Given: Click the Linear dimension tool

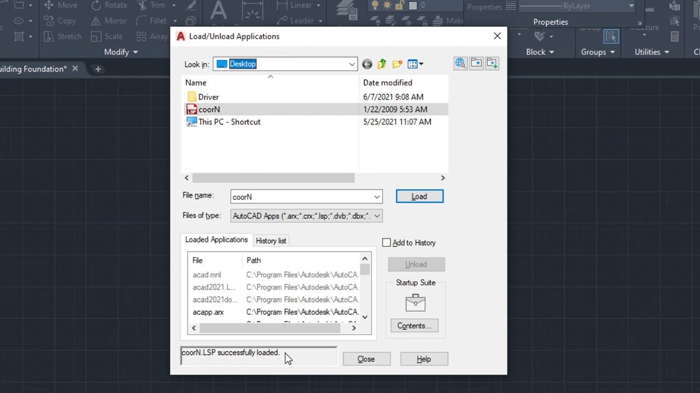Looking at the screenshot, I should [294, 5].
